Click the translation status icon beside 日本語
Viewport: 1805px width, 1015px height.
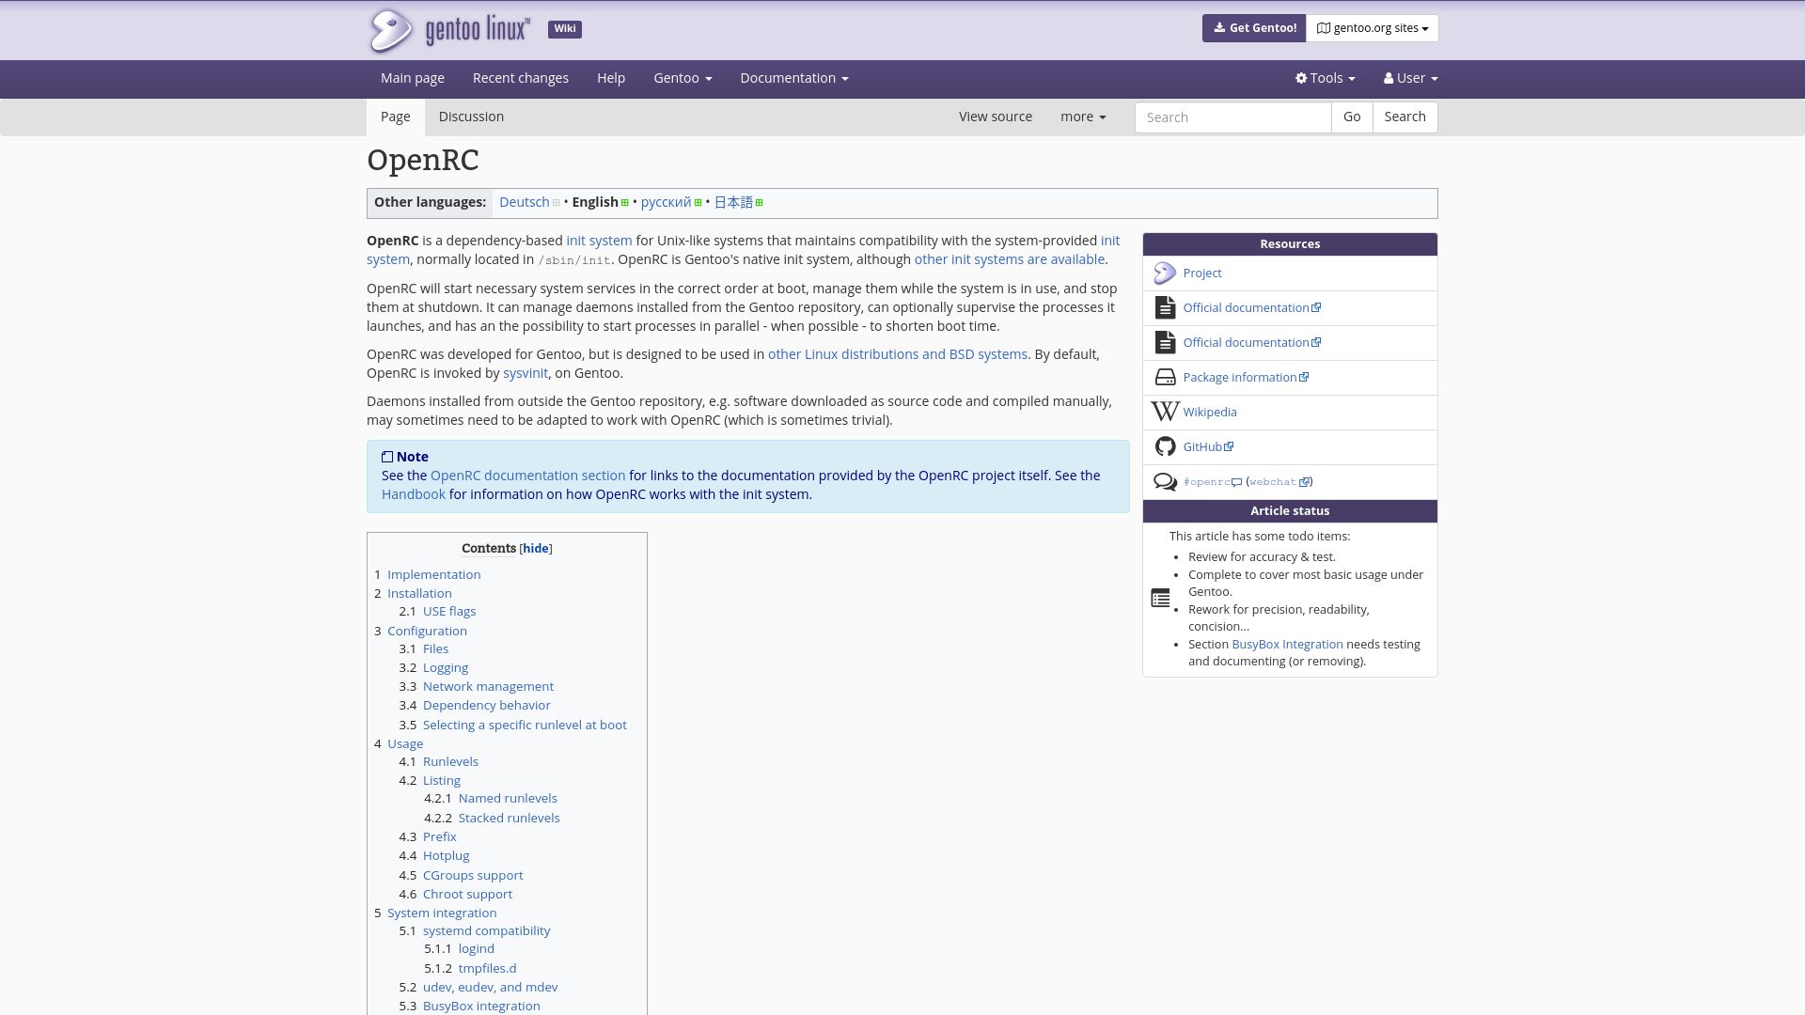click(x=759, y=203)
